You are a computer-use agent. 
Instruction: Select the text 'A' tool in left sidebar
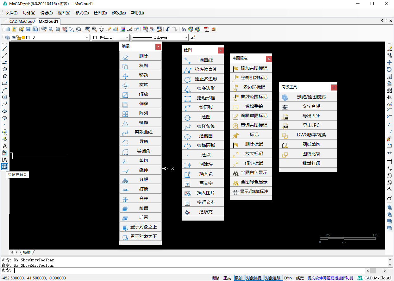pyautogui.click(x=5, y=146)
